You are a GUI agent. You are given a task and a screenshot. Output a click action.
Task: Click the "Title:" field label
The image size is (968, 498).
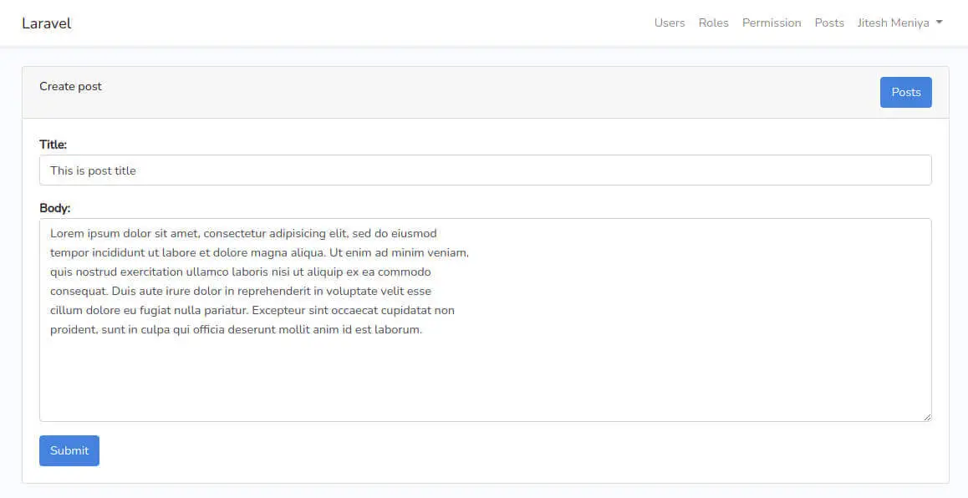tap(53, 145)
